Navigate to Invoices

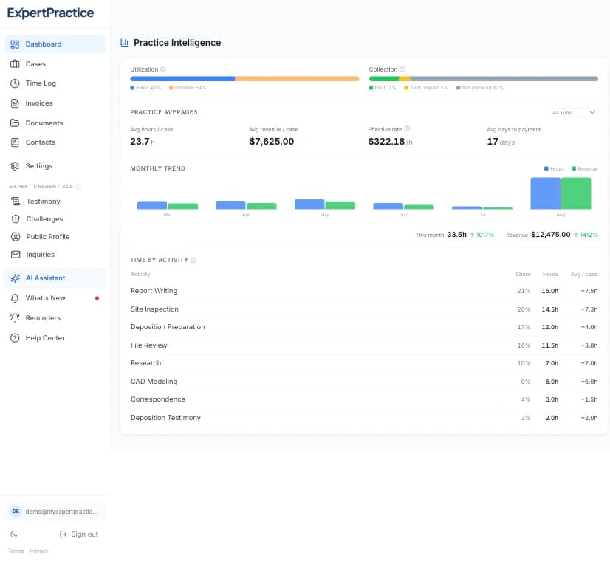coord(55,103)
